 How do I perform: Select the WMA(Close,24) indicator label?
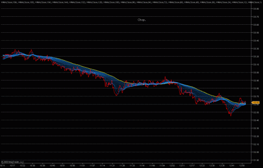[223, 3]
